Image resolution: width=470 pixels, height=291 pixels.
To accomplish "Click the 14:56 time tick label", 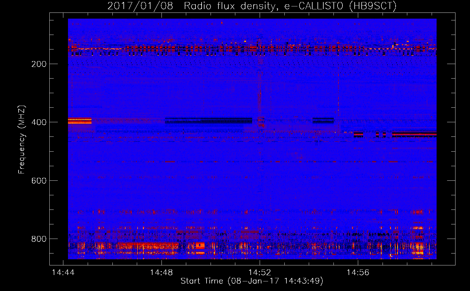I will coord(358,273).
